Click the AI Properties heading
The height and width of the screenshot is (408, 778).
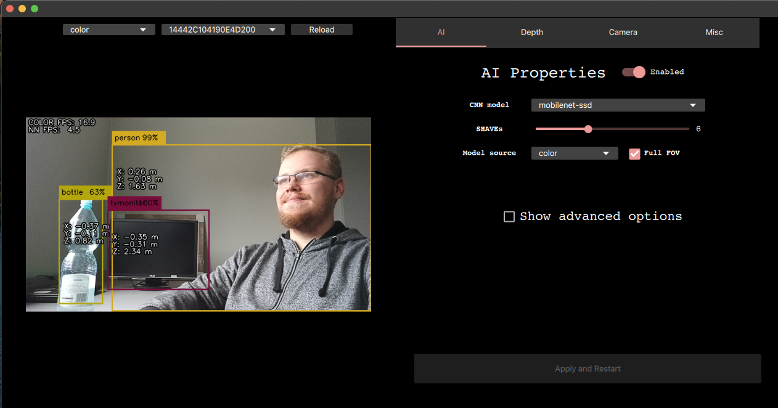point(543,73)
